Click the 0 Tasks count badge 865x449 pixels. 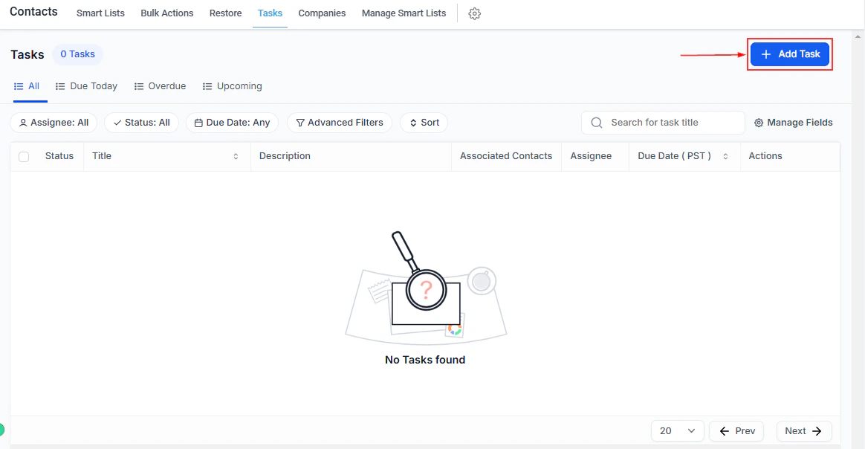pos(78,54)
